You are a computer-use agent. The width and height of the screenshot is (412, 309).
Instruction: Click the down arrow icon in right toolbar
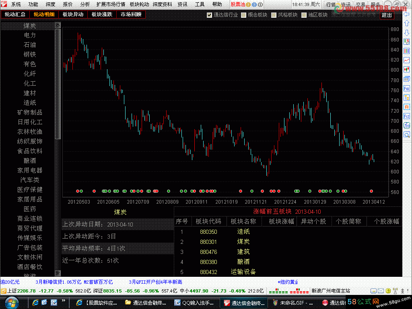407,33
